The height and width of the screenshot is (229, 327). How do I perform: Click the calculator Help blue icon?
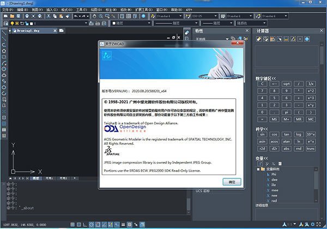(307, 39)
